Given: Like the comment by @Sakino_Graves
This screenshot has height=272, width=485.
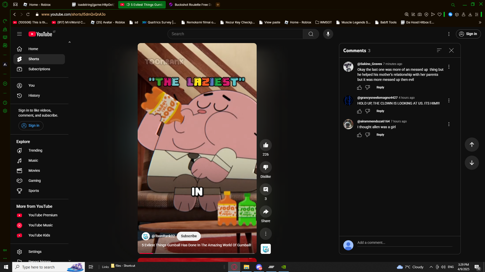Looking at the screenshot, I should click(359, 87).
